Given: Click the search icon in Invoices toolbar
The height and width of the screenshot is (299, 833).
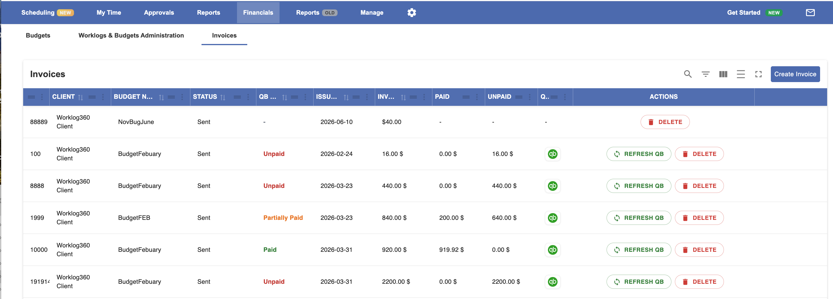Looking at the screenshot, I should click(x=688, y=74).
